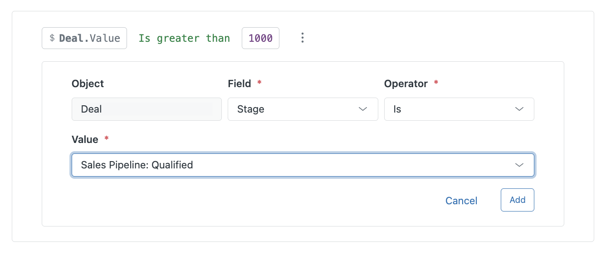Click the Object field label
The height and width of the screenshot is (256, 606).
[x=88, y=84]
